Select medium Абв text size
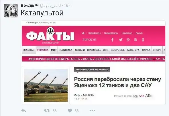Image resolution: width=169 pixels, height=116 pixels. 142,96
